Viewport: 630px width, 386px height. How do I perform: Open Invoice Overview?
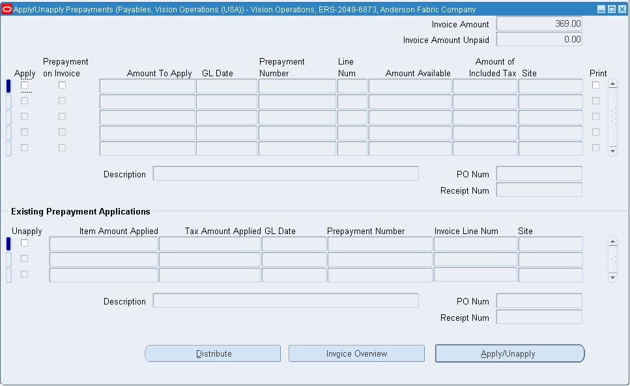(x=356, y=353)
